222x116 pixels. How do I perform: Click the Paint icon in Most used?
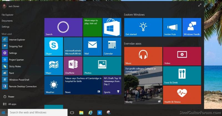[x=5, y=73]
